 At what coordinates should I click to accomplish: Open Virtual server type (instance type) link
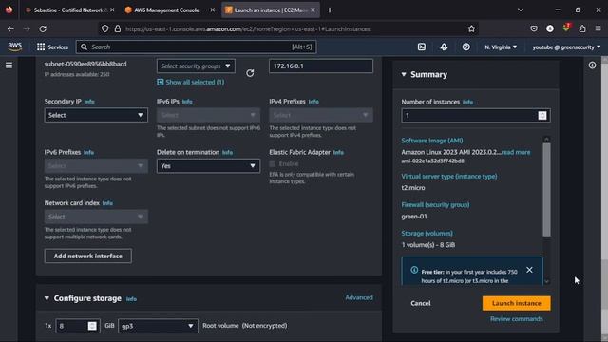point(449,176)
